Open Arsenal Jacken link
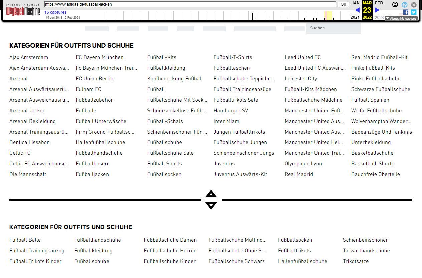The width and height of the screenshot is (422, 278). point(27,111)
